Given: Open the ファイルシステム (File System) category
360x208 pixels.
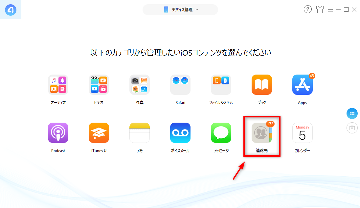Looking at the screenshot, I should coord(221,85).
